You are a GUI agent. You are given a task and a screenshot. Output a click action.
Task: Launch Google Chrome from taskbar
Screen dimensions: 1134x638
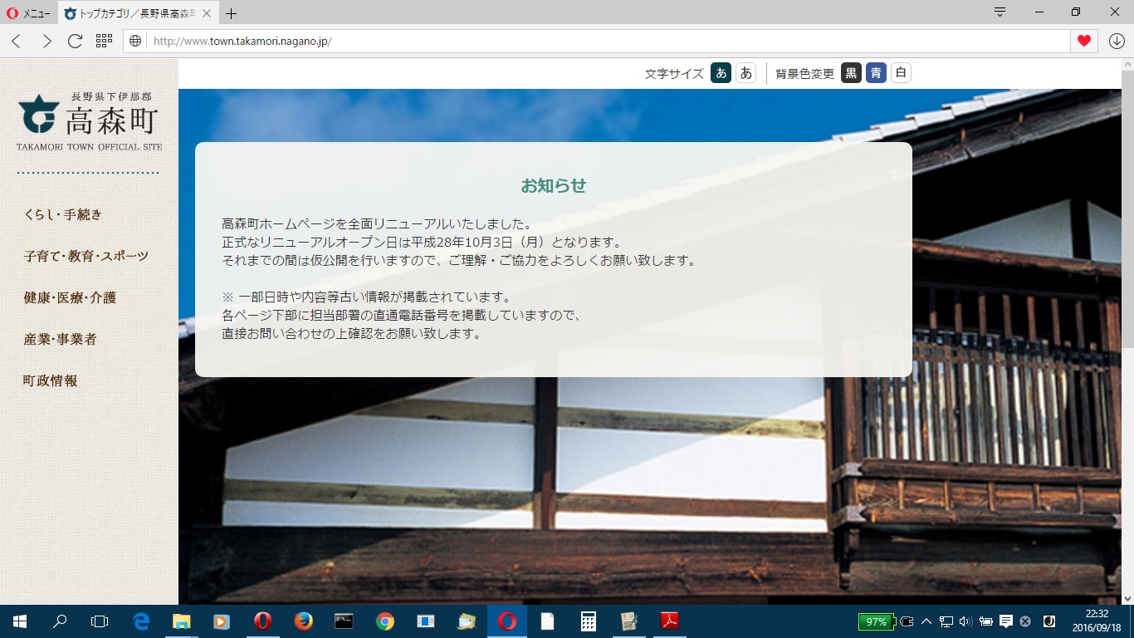pos(384,621)
